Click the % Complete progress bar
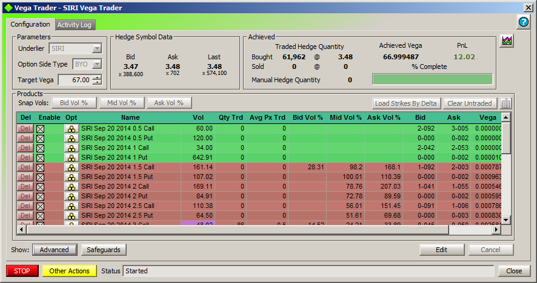This screenshot has width=537, height=283. point(433,79)
